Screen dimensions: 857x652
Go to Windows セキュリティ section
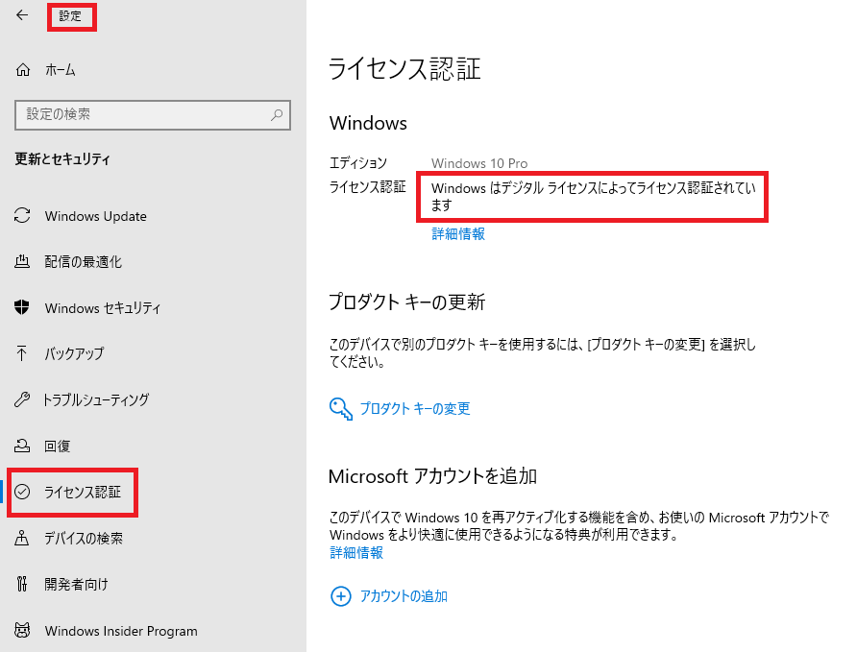click(x=103, y=308)
